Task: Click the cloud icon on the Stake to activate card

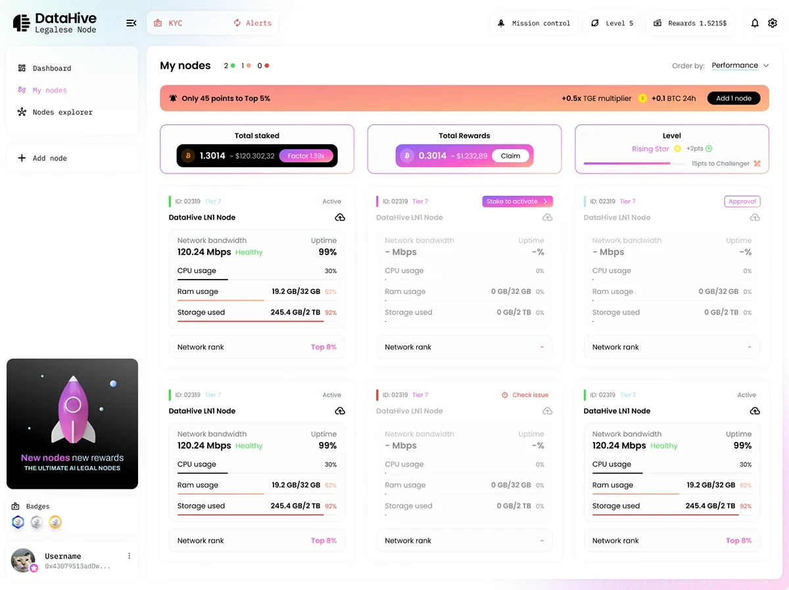Action: point(547,217)
